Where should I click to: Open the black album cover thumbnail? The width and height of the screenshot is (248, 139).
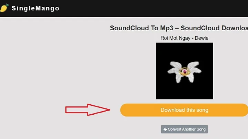184,71
